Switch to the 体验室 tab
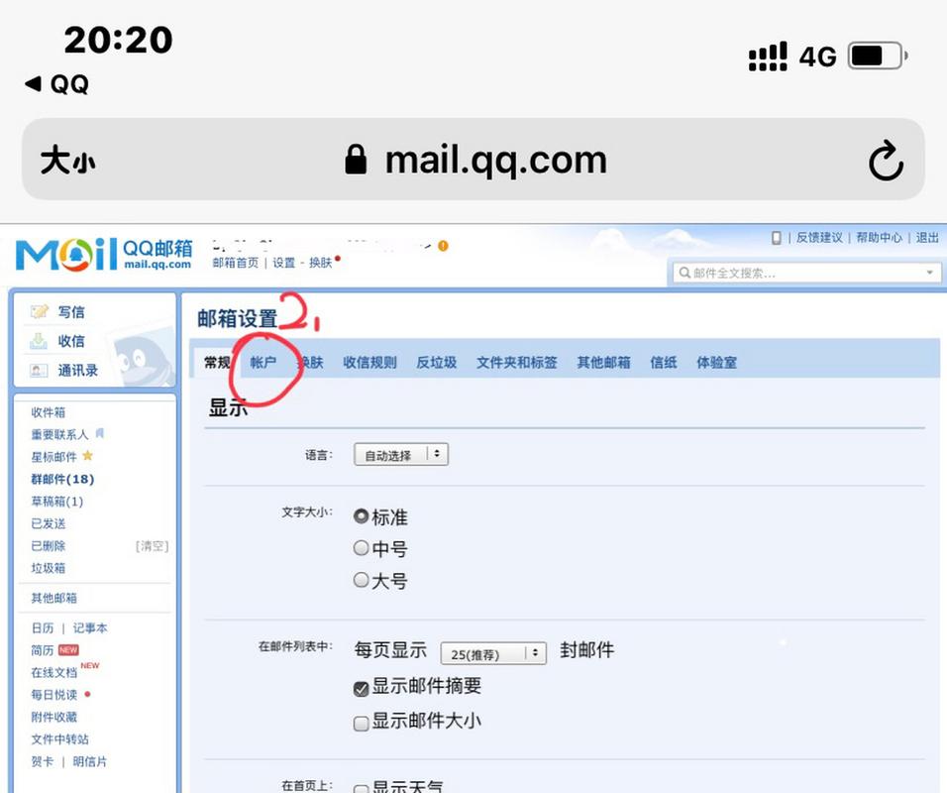Image resolution: width=947 pixels, height=793 pixels. tap(716, 363)
